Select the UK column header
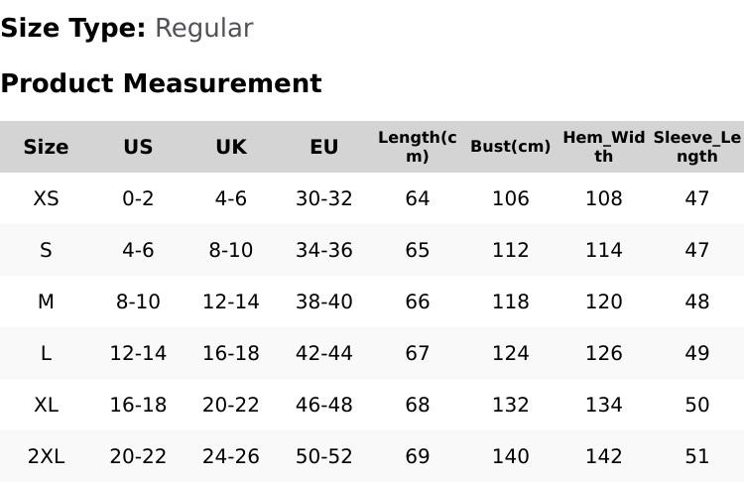 click(231, 147)
